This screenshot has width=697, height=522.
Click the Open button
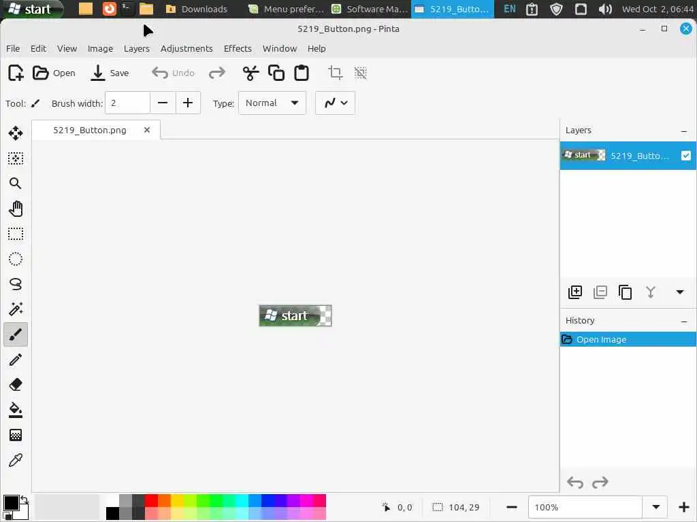[x=54, y=73]
